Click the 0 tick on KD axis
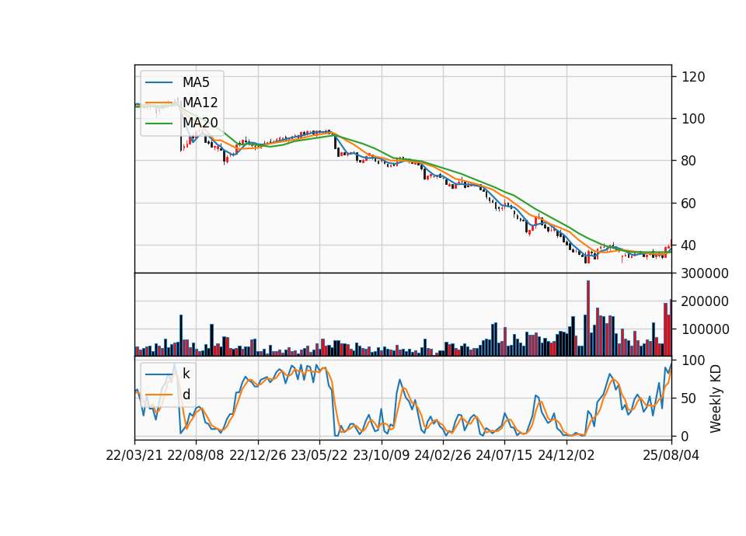 click(x=685, y=437)
